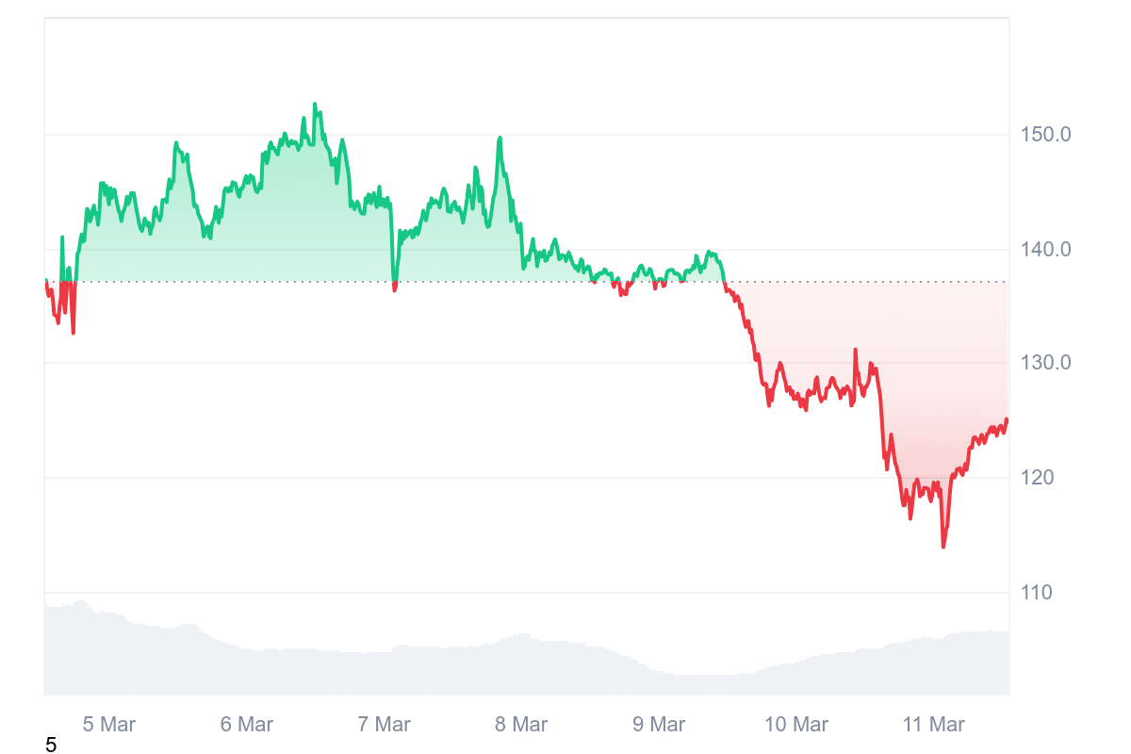The height and width of the screenshot is (754, 1131).
Task: Select the 6 Mar date label
Action: 247,724
